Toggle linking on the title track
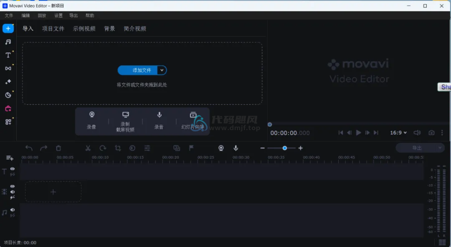The height and width of the screenshot is (247, 451). [x=12, y=174]
